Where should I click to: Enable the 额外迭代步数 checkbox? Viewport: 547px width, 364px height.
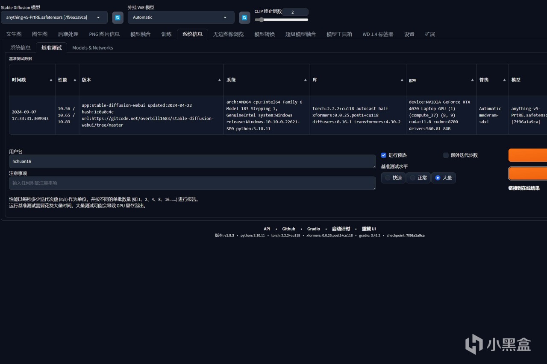click(446, 155)
